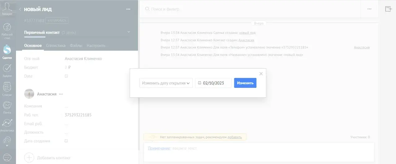The image size is (396, 164).
Task: Go to Рабочий стол dashboard icon
Action: pyautogui.click(x=7, y=27)
